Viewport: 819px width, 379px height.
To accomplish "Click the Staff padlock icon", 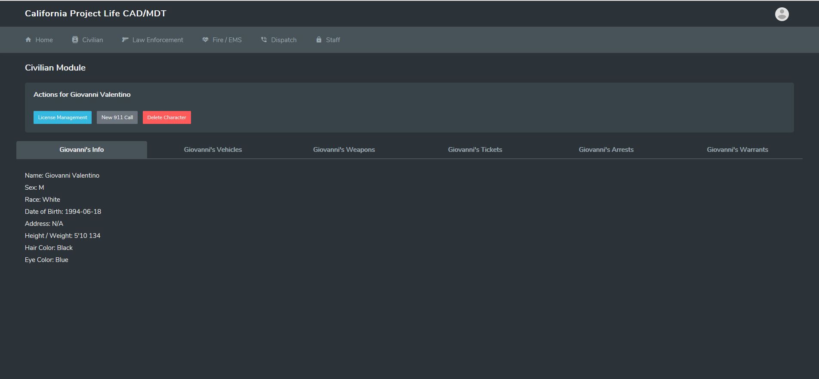I will [x=319, y=40].
